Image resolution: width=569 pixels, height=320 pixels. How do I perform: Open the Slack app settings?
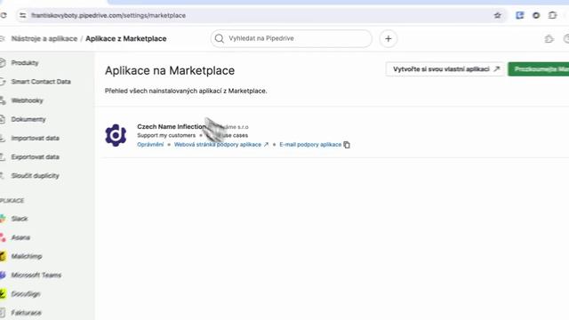coord(20,219)
